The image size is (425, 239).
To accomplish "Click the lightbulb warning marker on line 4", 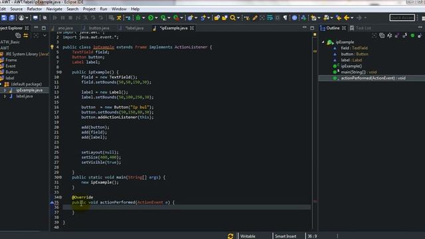I will pos(52,47).
